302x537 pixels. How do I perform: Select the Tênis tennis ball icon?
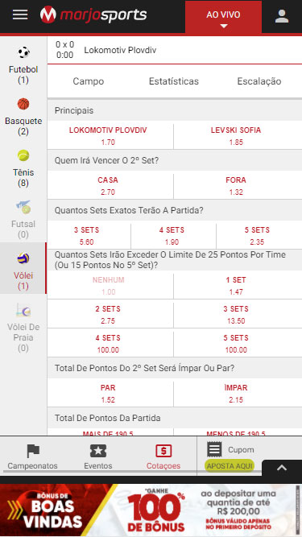23,155
